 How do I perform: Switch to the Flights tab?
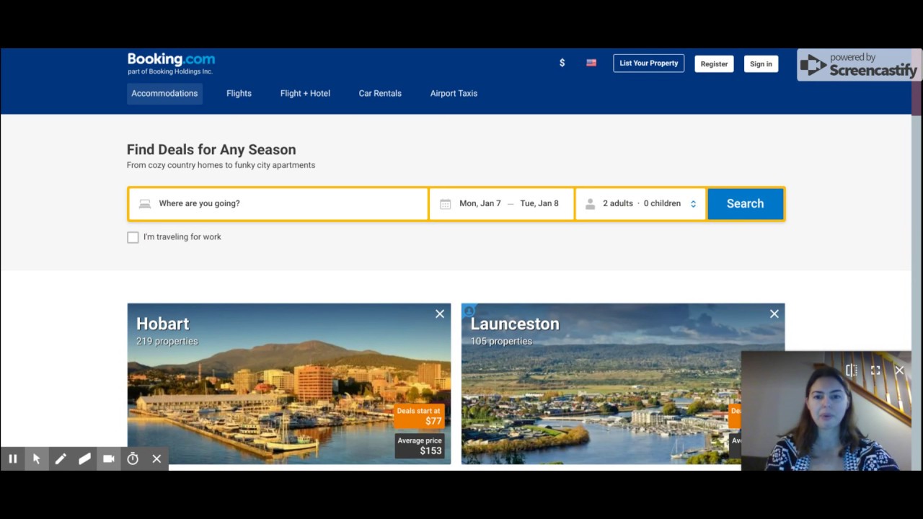tap(239, 94)
